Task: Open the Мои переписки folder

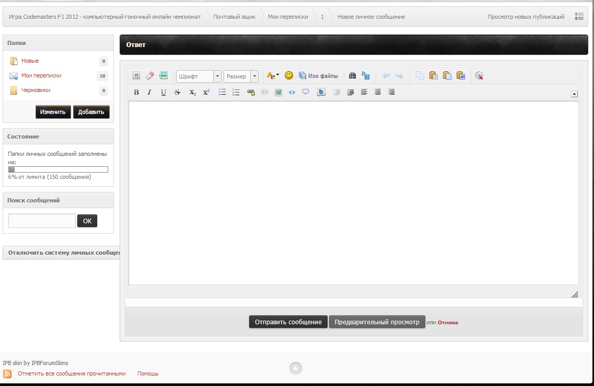Action: point(41,75)
